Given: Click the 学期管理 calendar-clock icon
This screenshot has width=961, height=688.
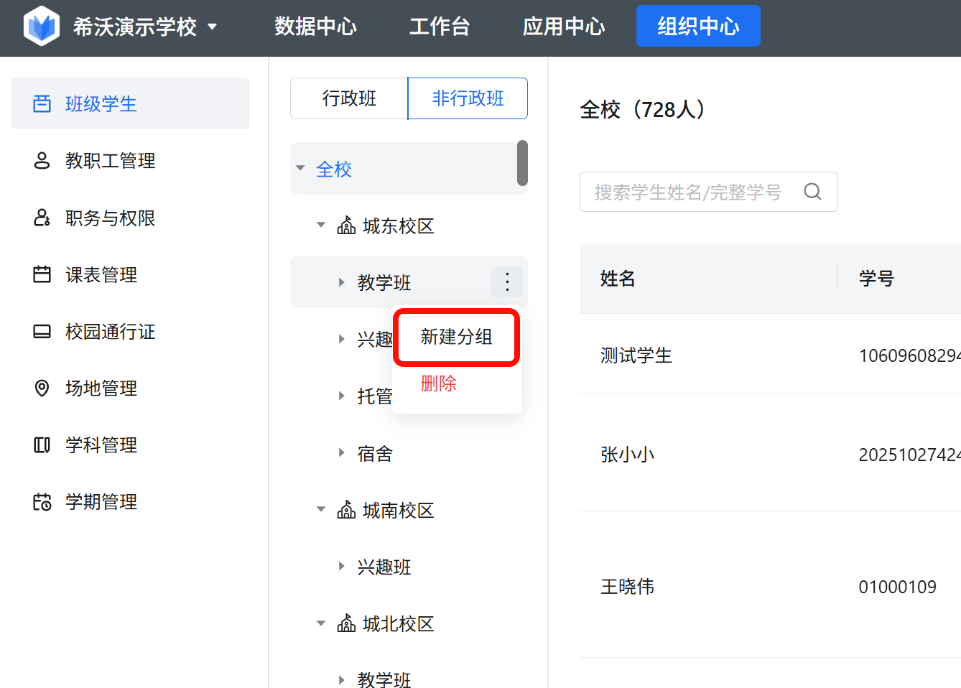Looking at the screenshot, I should [42, 502].
